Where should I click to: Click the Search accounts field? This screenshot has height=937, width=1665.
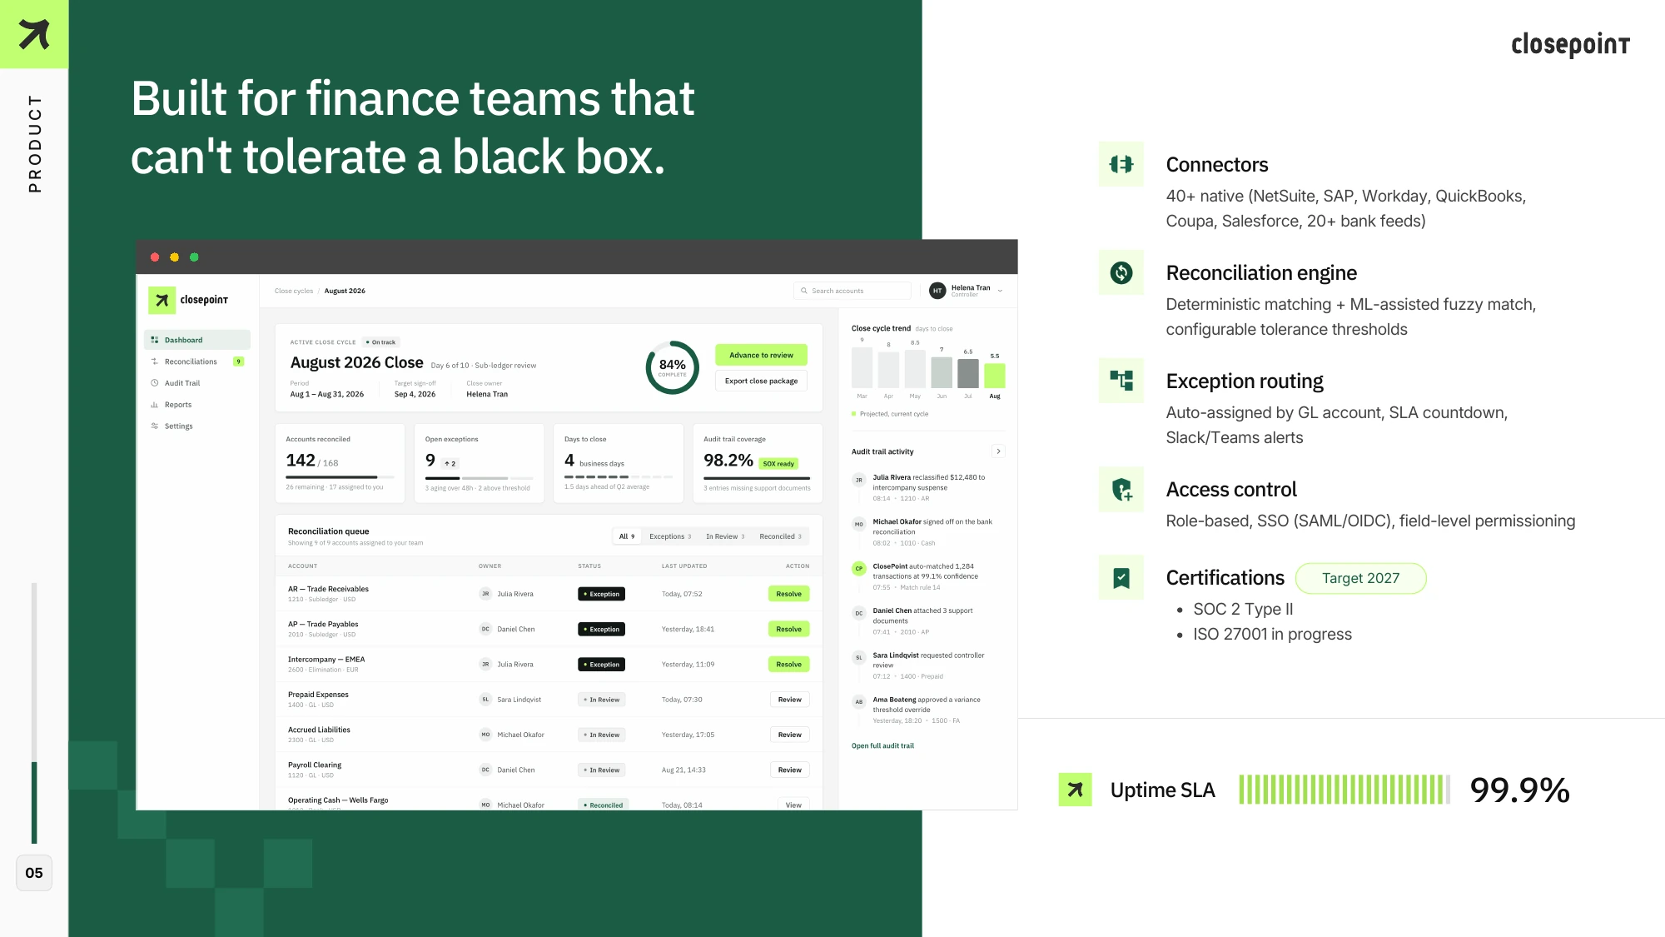pyautogui.click(x=852, y=291)
